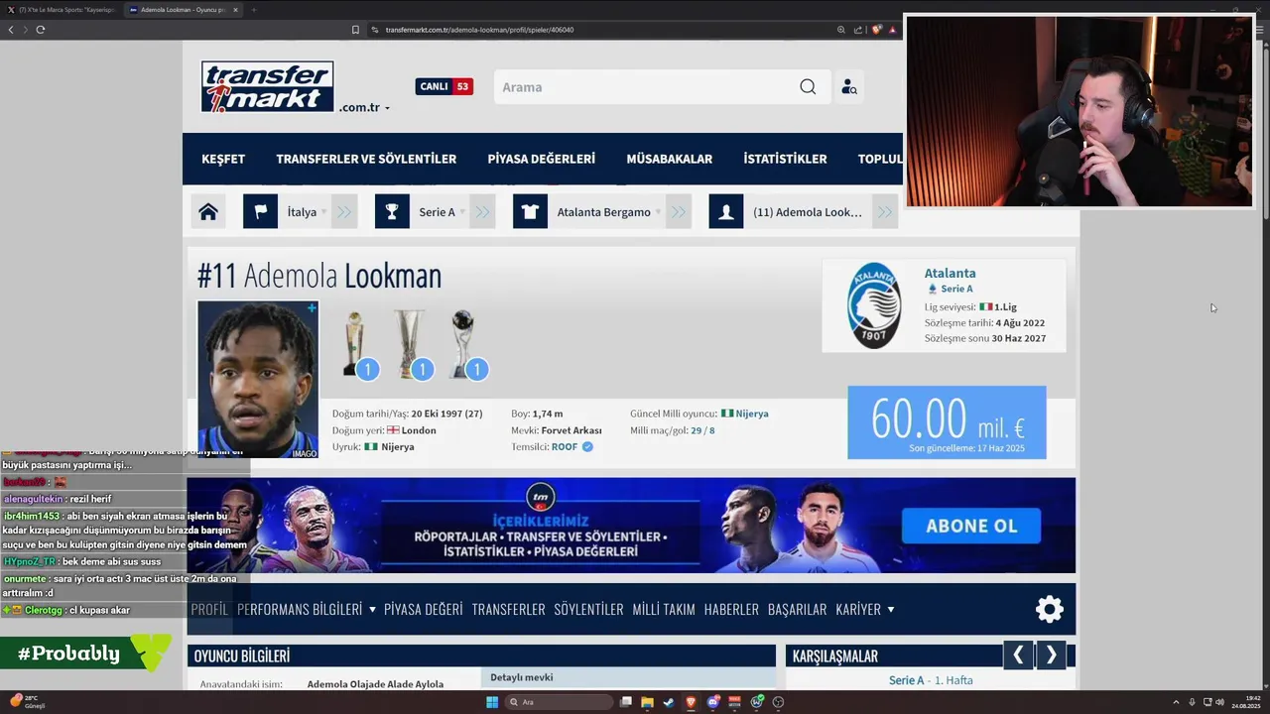The height and width of the screenshot is (714, 1270).
Task: Open TRANSFERLER VE SÖYLENTİLER menu
Action: point(366,159)
